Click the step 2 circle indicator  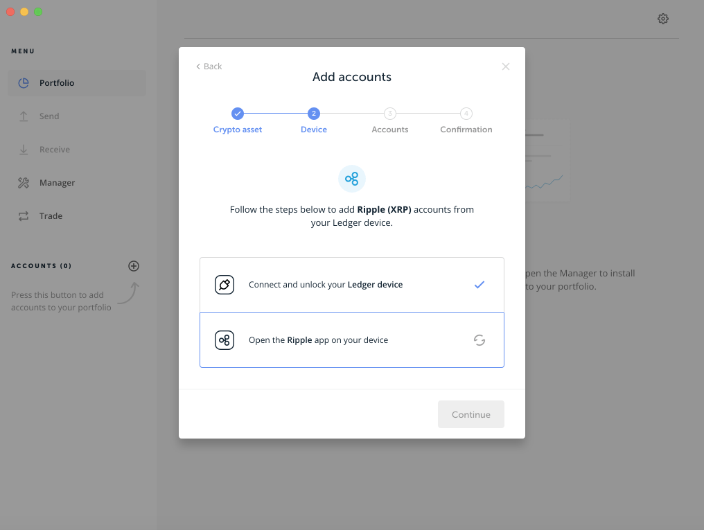[x=314, y=114]
